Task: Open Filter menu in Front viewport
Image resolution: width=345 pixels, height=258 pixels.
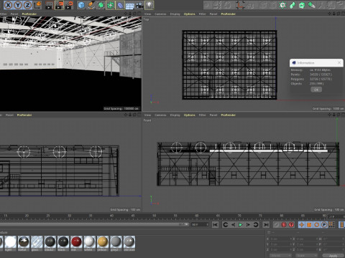Action: click(202, 115)
